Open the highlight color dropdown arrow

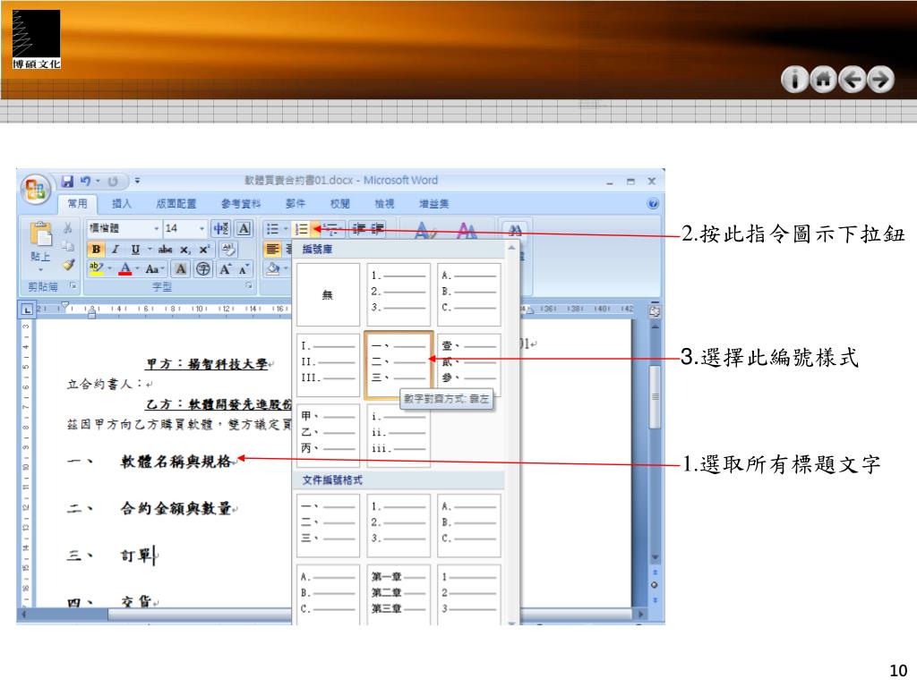(109, 268)
